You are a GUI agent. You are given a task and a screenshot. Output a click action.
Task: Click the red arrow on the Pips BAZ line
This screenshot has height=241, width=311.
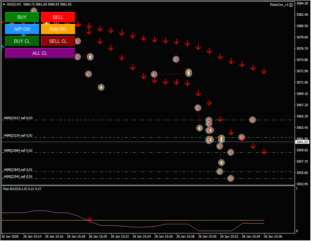(90, 219)
